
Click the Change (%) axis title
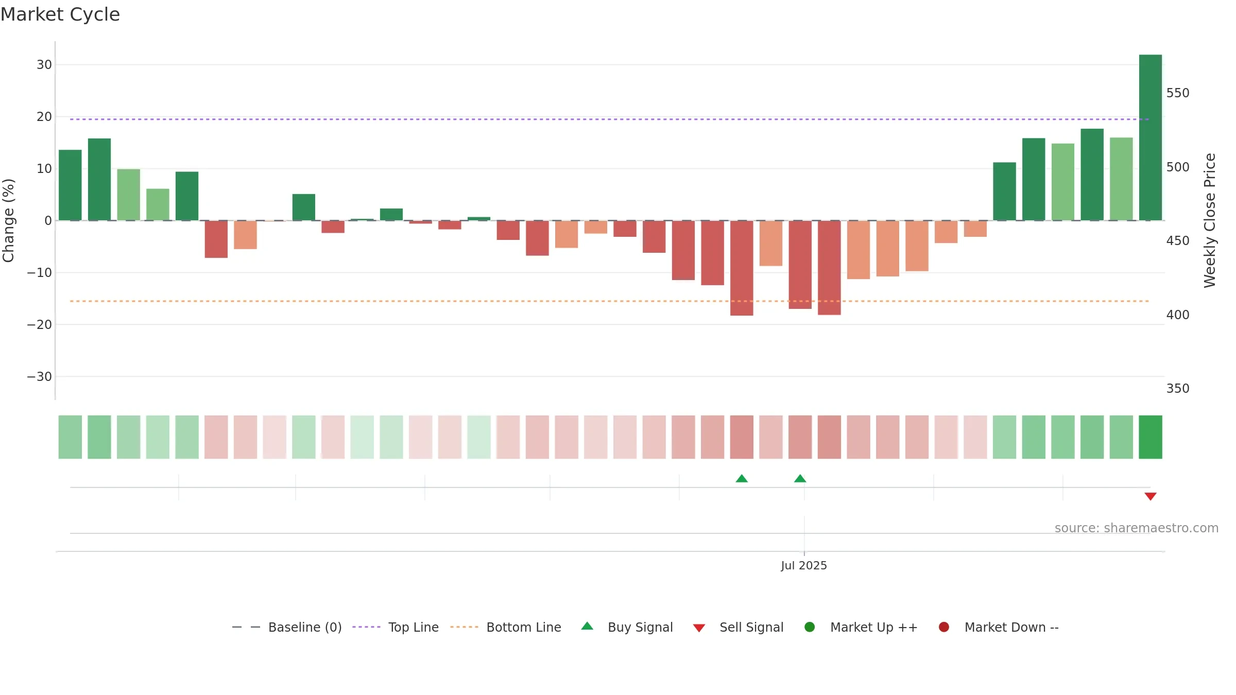click(8, 220)
